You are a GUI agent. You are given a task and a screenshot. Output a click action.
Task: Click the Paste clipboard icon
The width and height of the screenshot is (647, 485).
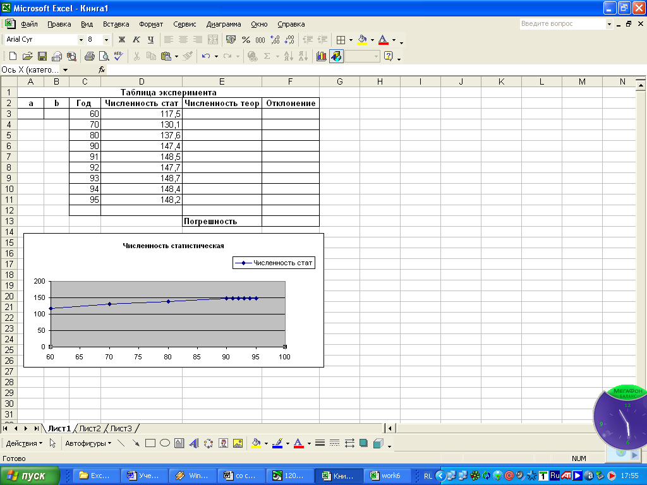click(166, 56)
